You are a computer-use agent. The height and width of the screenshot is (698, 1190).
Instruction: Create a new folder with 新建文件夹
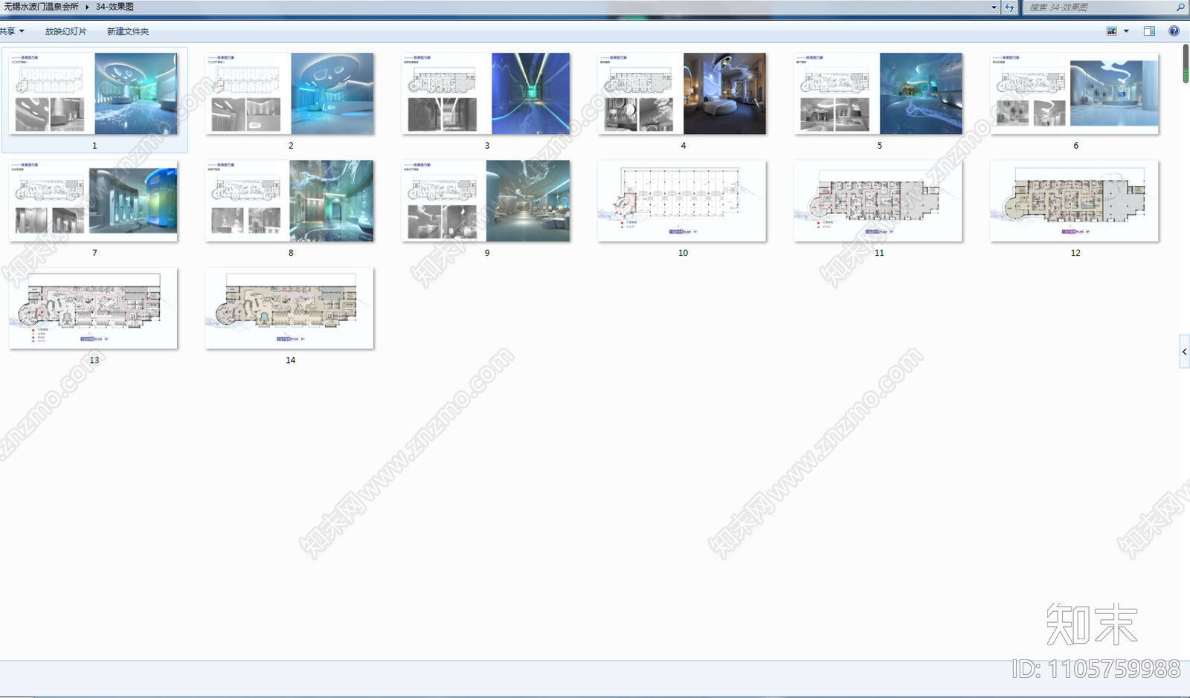[128, 31]
